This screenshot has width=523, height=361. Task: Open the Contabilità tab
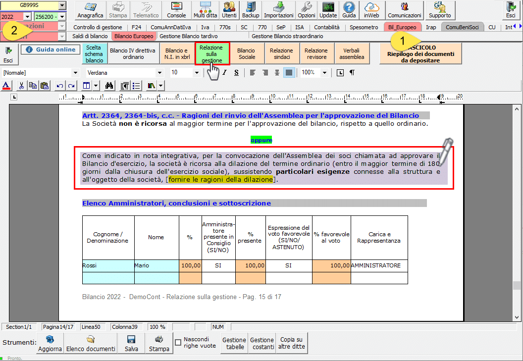point(326,27)
